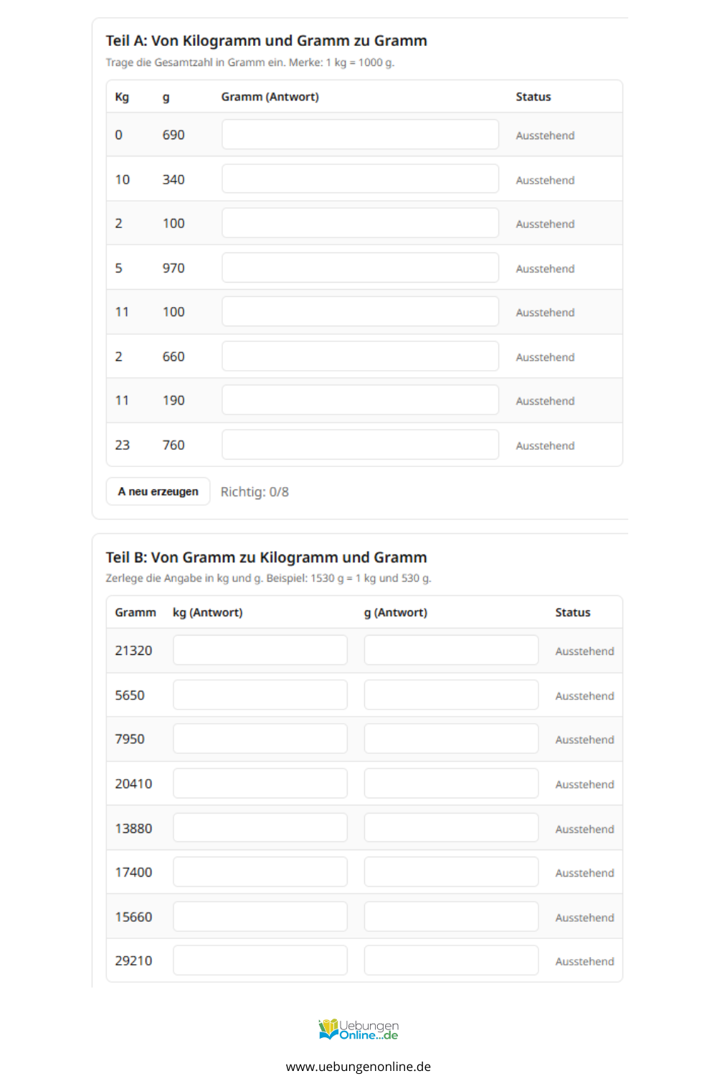
Task: Click the g input for 7950 grams
Action: [451, 739]
